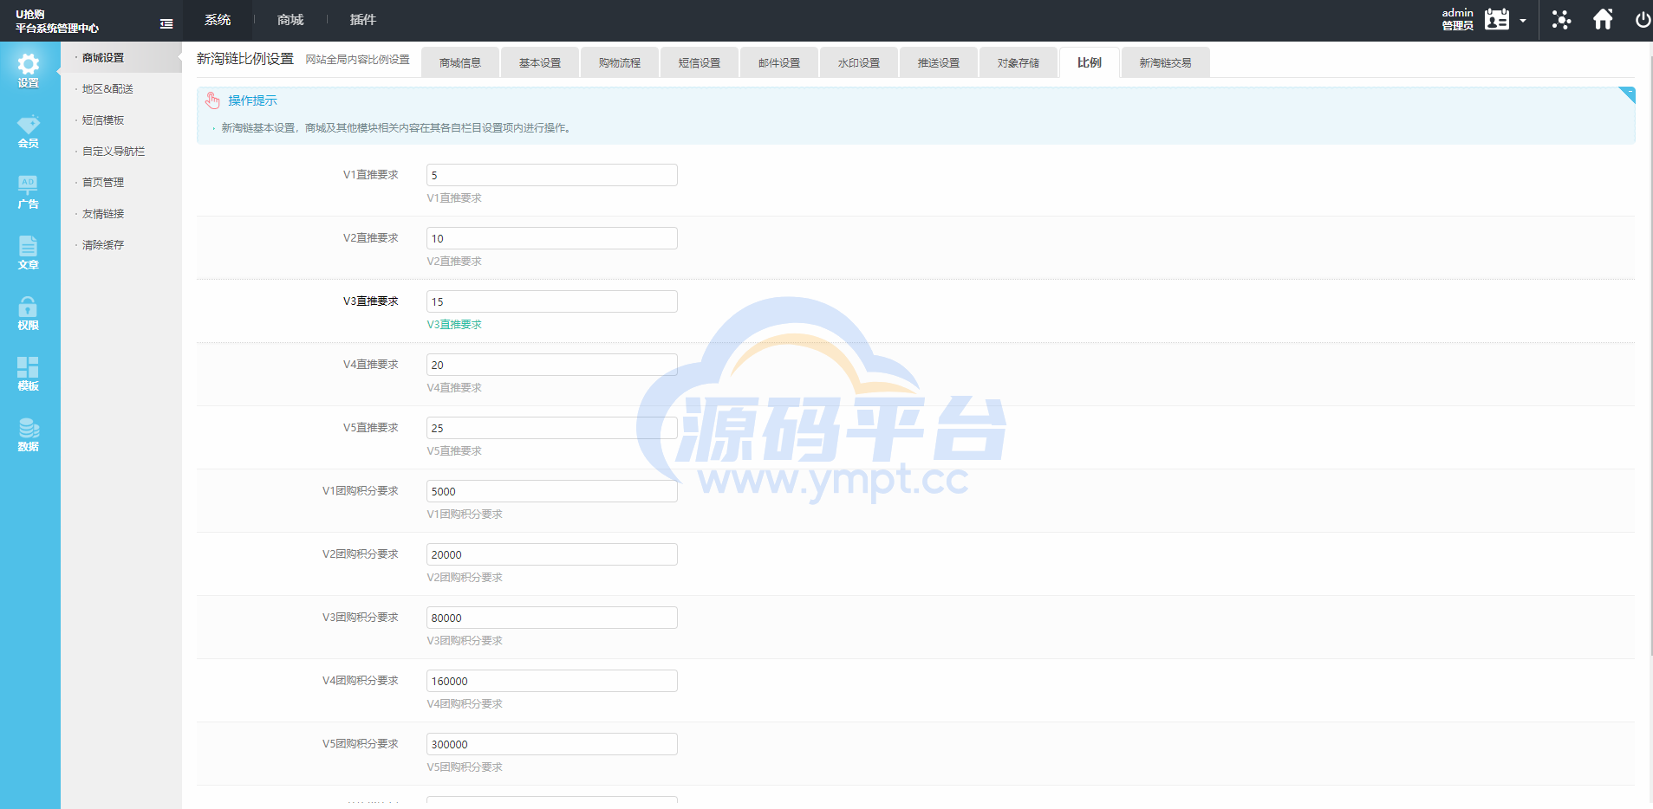Switch to the 商城信息 tab
Screen dimensions: 1653x809
tap(460, 62)
